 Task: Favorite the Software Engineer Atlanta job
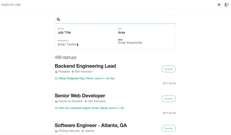[x=169, y=129]
